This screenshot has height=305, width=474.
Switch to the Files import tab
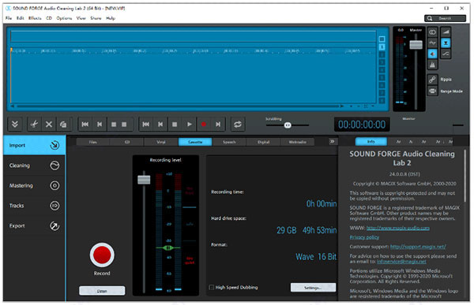(x=92, y=142)
